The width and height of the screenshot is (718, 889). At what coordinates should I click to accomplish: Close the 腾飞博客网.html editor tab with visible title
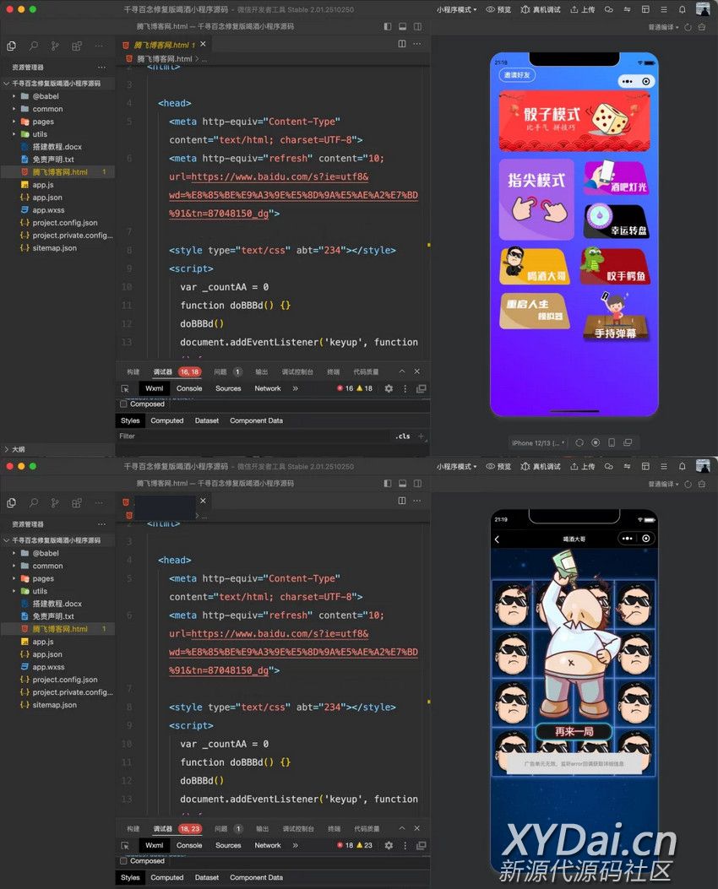[203, 44]
